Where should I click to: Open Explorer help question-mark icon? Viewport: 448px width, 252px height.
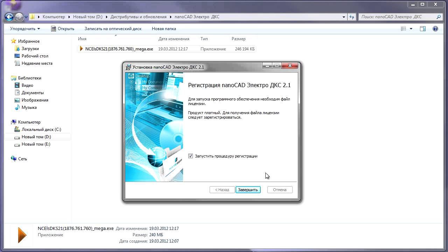pos(435,29)
